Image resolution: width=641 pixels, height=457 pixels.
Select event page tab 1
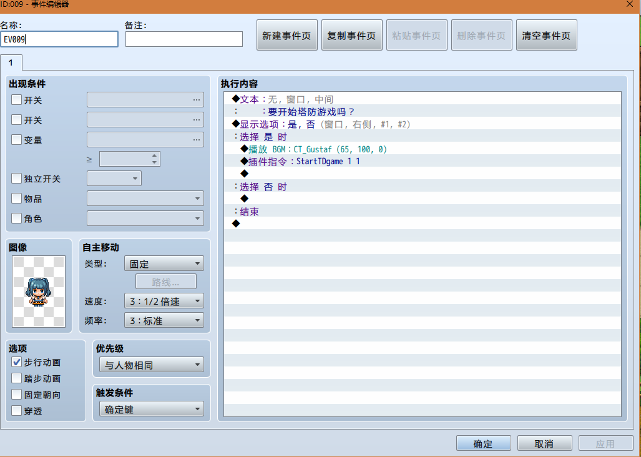[11, 62]
